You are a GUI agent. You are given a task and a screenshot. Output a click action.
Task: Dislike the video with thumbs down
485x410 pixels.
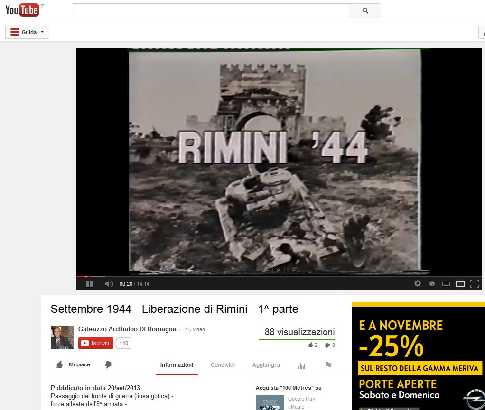pyautogui.click(x=109, y=365)
